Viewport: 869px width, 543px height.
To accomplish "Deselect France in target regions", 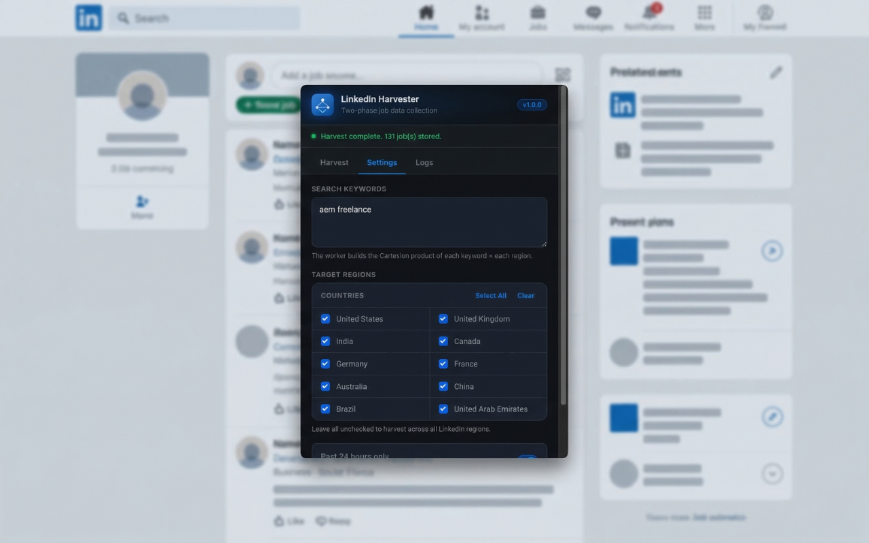I will (443, 364).
